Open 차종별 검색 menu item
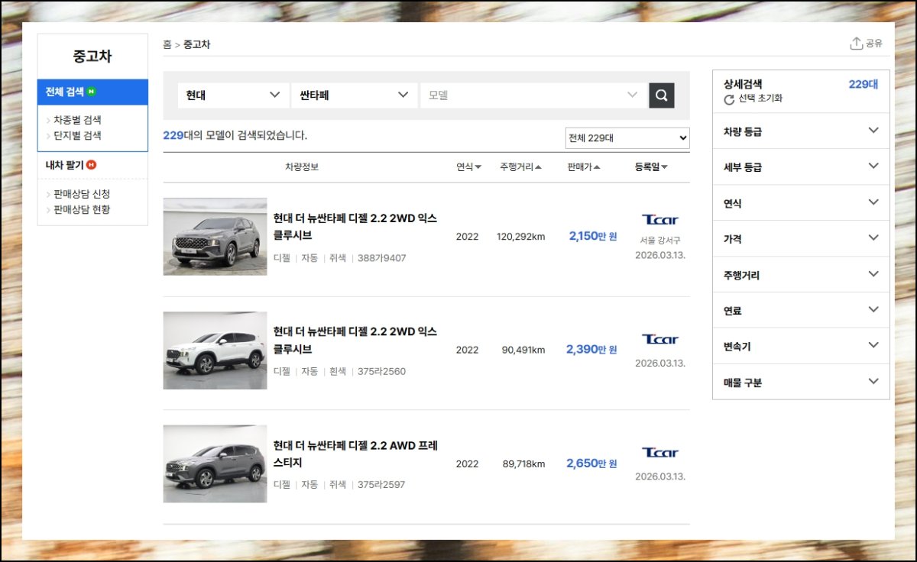The height and width of the screenshot is (562, 917). click(x=77, y=120)
